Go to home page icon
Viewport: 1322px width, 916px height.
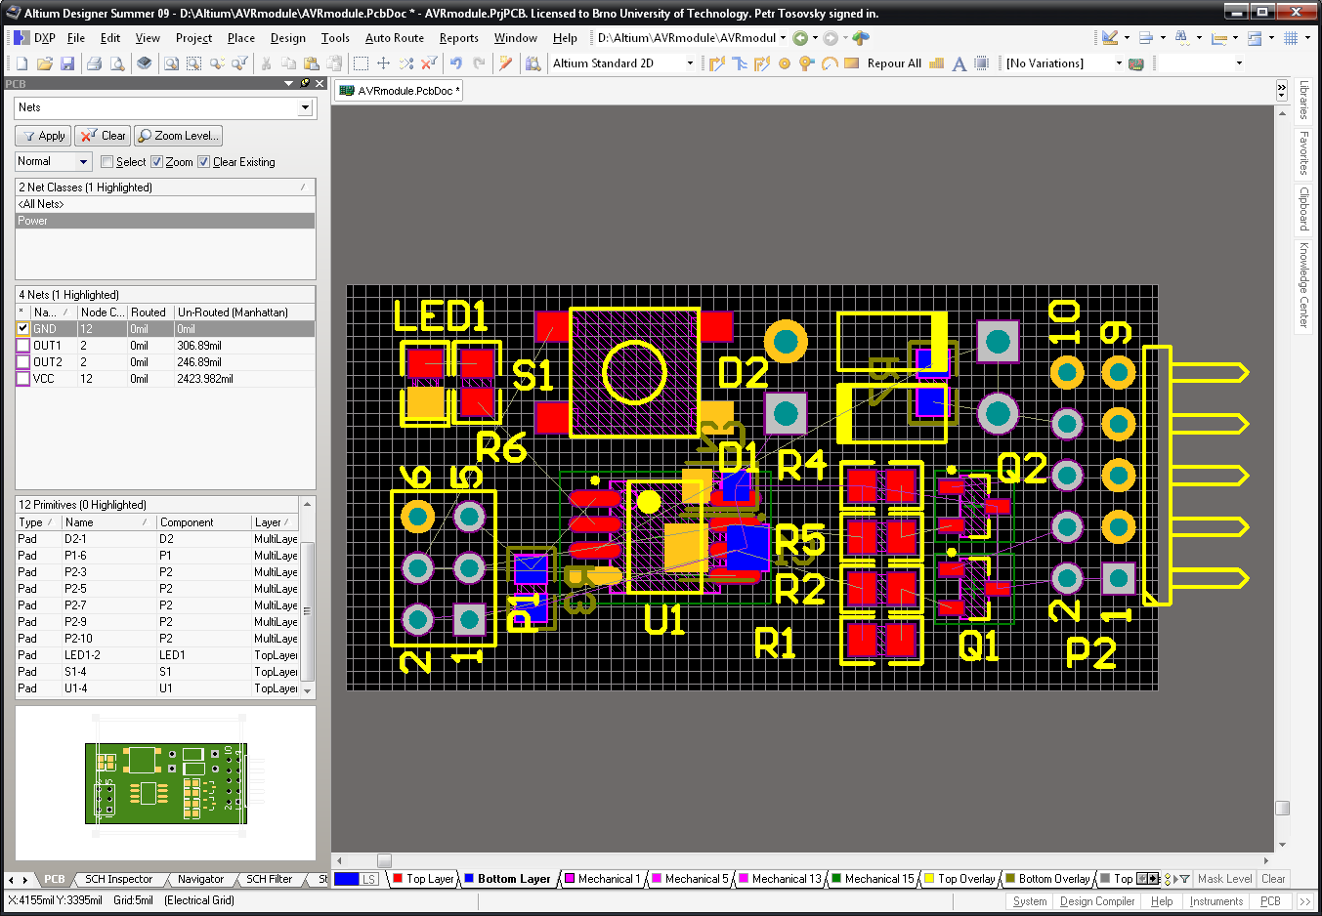coord(861,38)
